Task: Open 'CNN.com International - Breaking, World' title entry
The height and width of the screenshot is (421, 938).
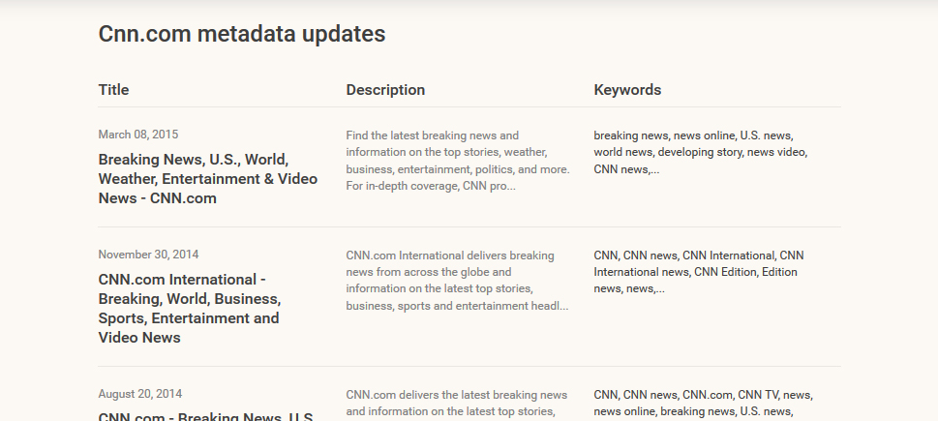Action: pyautogui.click(x=189, y=308)
